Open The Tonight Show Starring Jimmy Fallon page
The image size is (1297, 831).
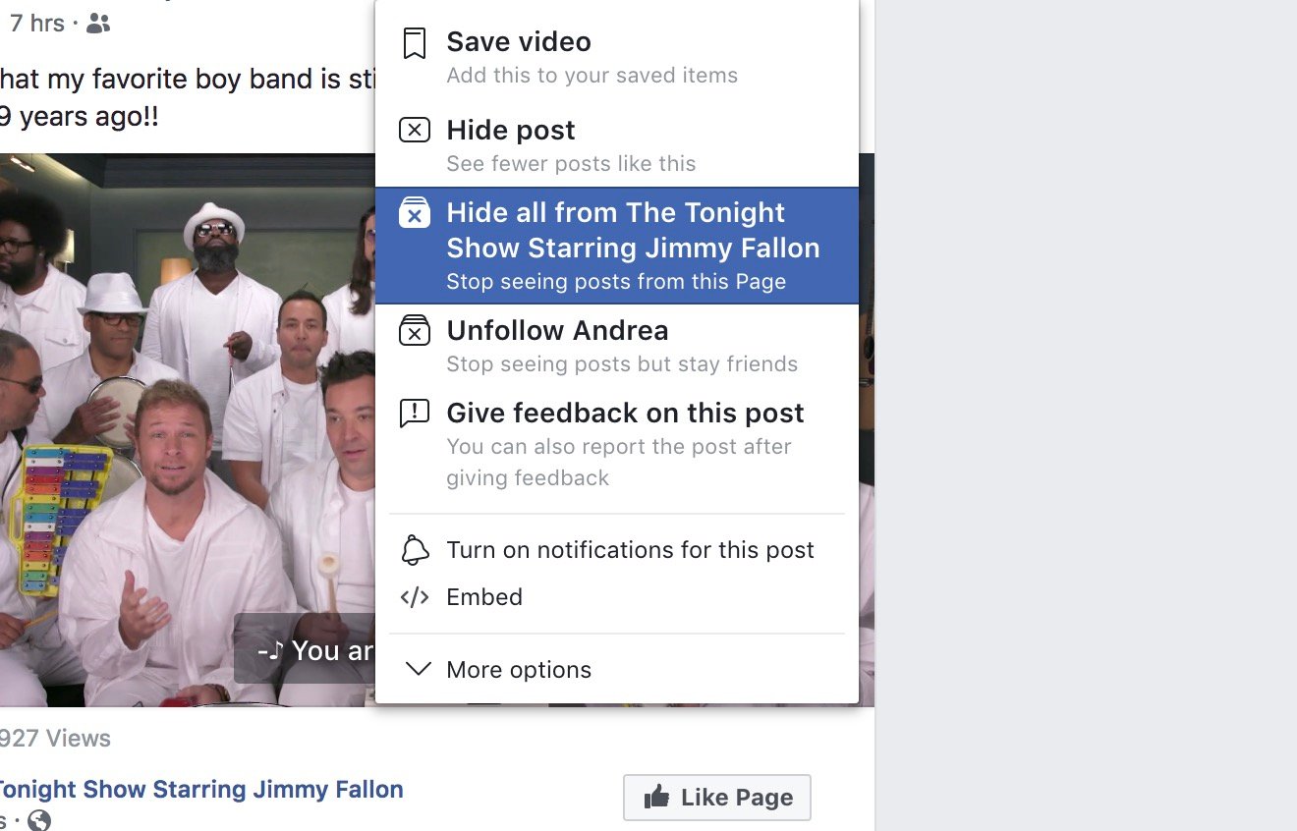point(200,789)
